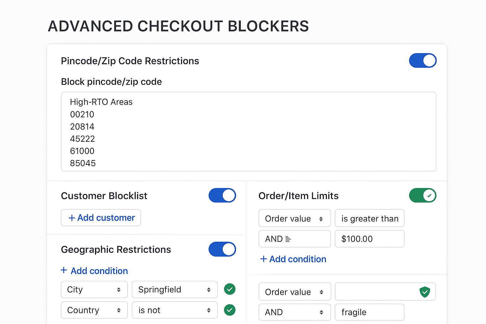Disable Pincode/Zip Code Restrictions
The image size is (486, 324).
pos(423,60)
